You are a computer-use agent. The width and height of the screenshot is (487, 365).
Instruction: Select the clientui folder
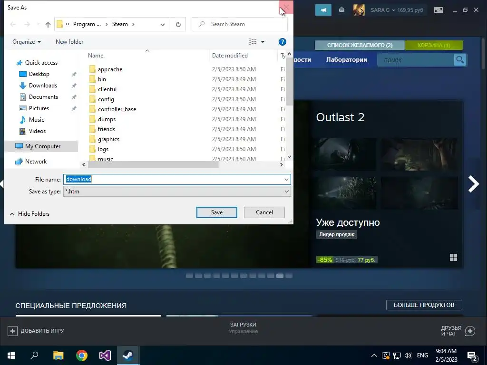(x=107, y=89)
